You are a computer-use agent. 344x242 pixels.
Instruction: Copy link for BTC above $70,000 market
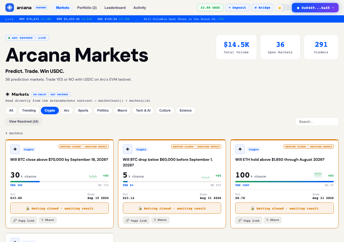(24, 220)
